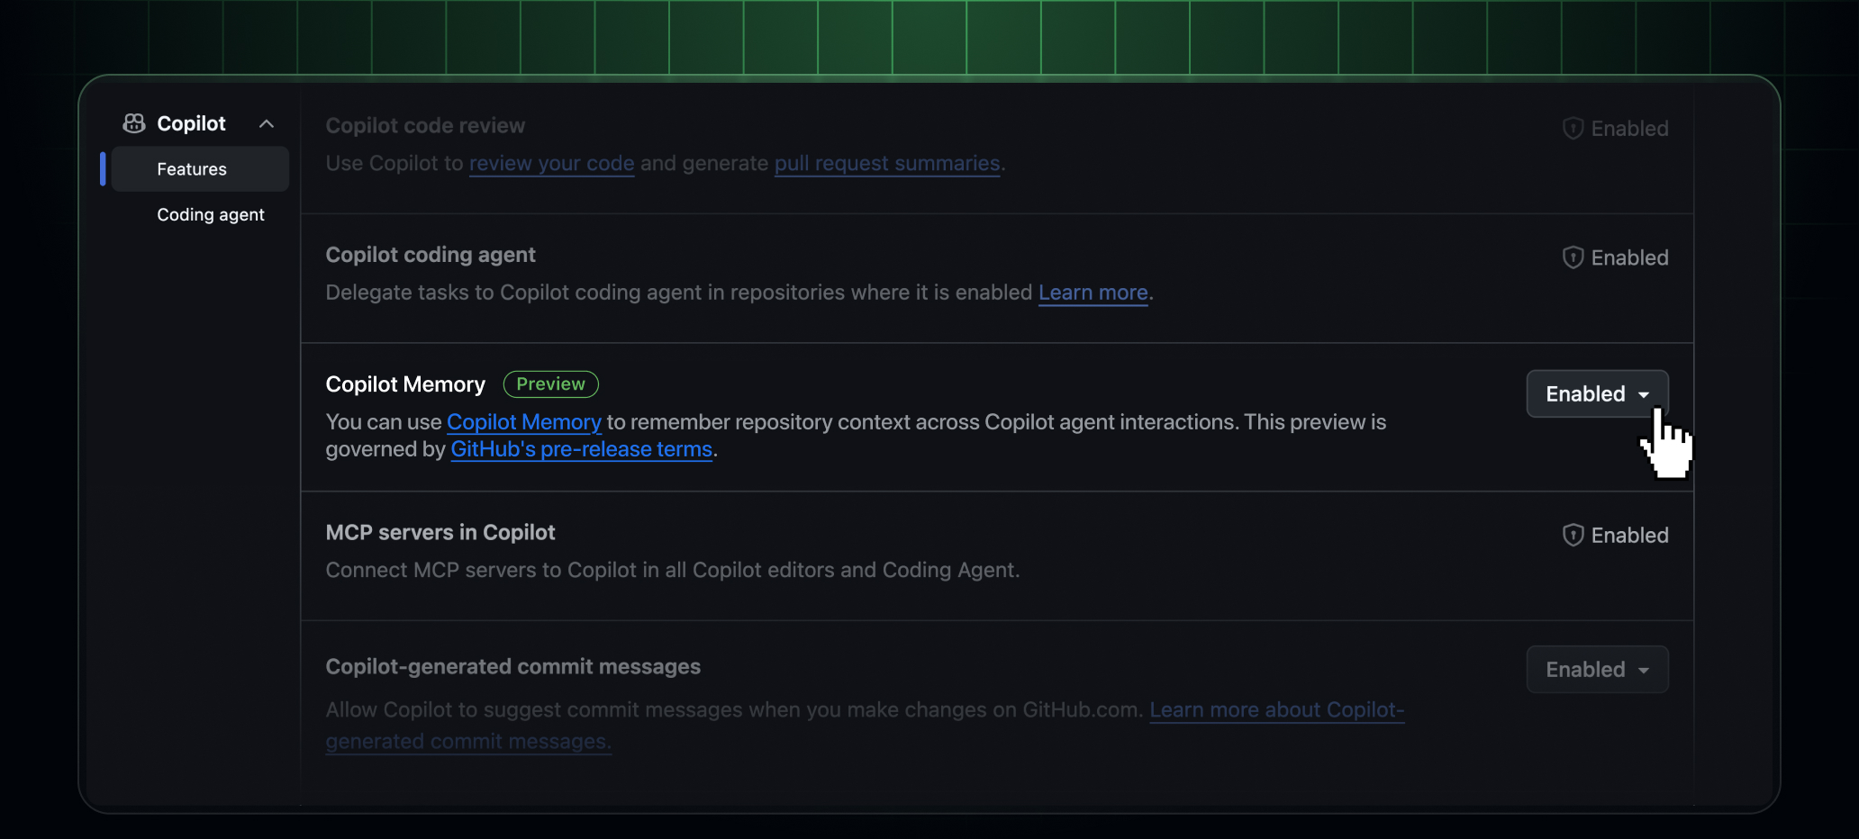
Task: Open the pull request summaries link
Action: (x=887, y=164)
